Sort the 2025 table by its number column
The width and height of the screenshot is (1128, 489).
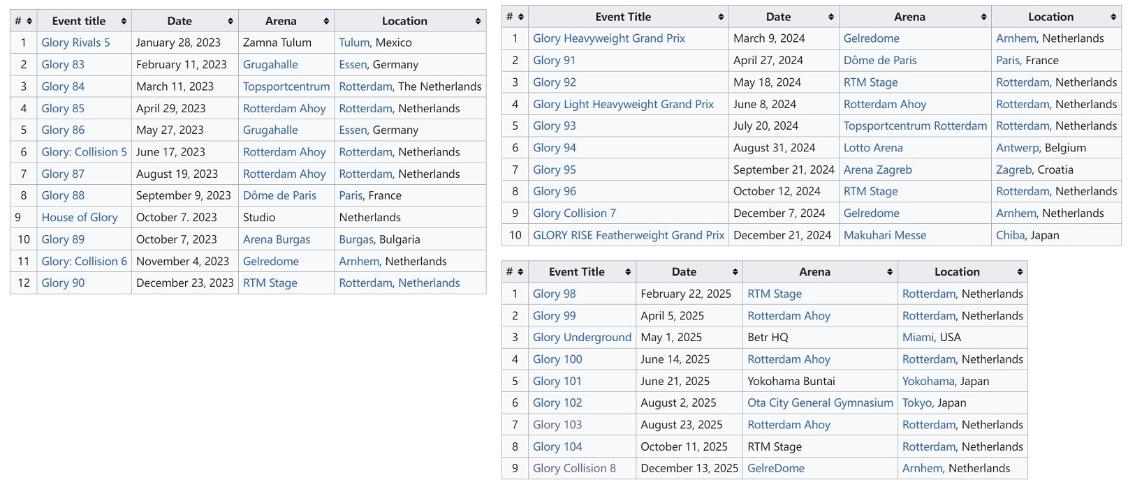point(520,272)
